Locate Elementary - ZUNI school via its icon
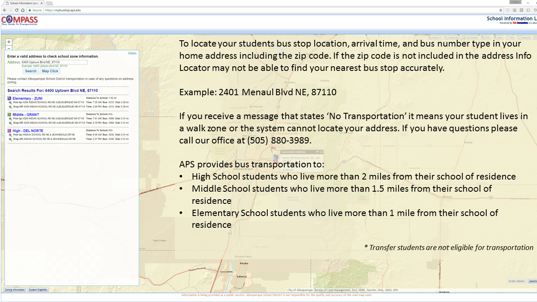Viewport: 537px width, 302px height. (x=9, y=99)
